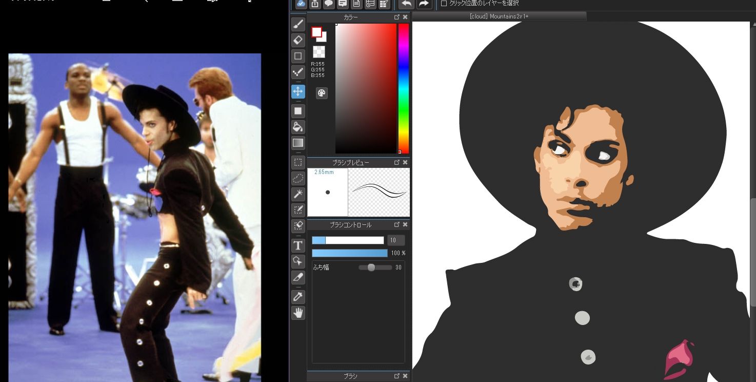756x382 pixels.
Task: Select the Selection Pen tool
Action: (x=298, y=210)
